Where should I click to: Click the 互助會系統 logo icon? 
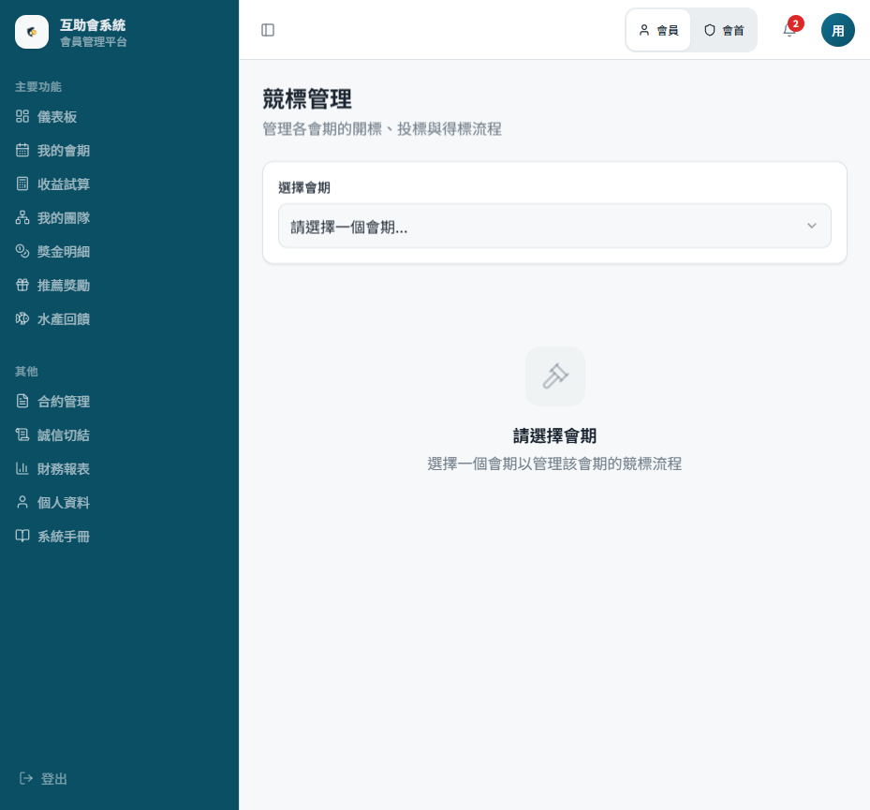click(32, 32)
